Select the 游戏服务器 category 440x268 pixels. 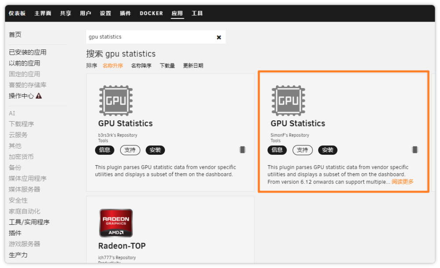coord(24,244)
